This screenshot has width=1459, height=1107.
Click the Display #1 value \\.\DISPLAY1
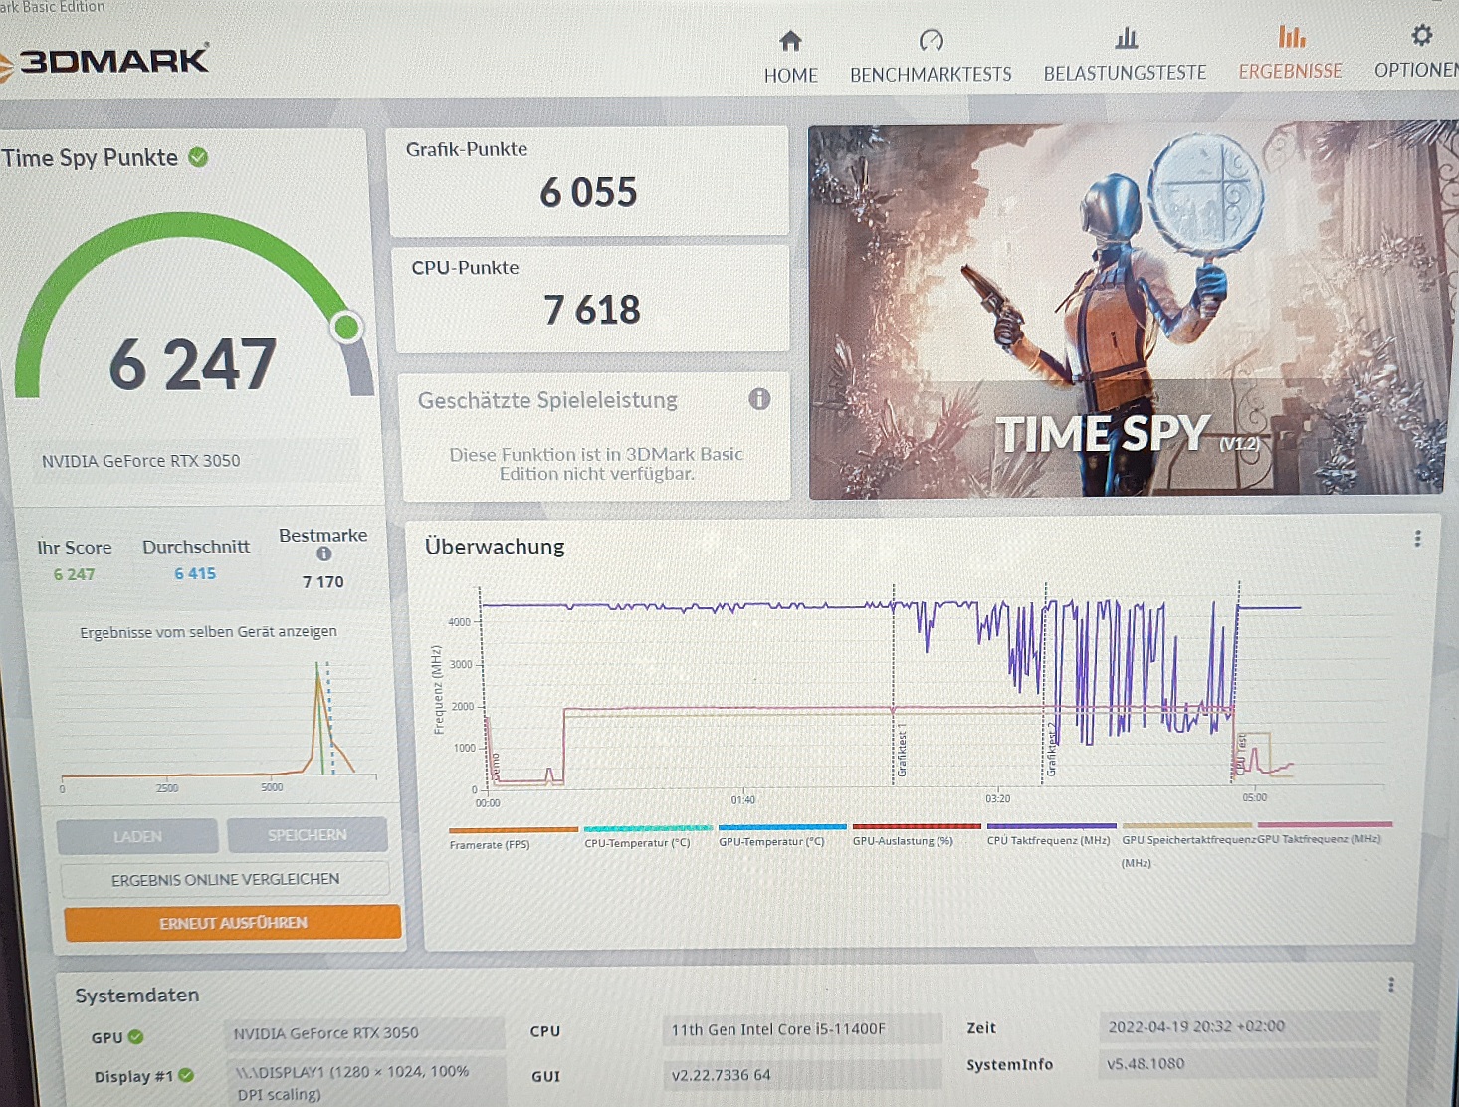(x=365, y=1082)
